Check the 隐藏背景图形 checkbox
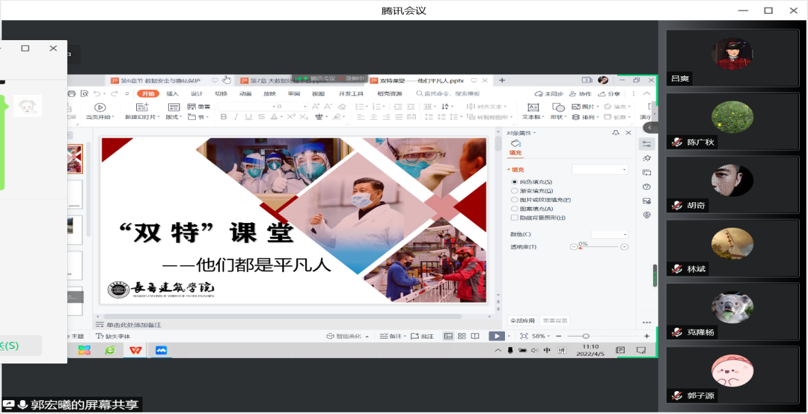 click(x=514, y=217)
